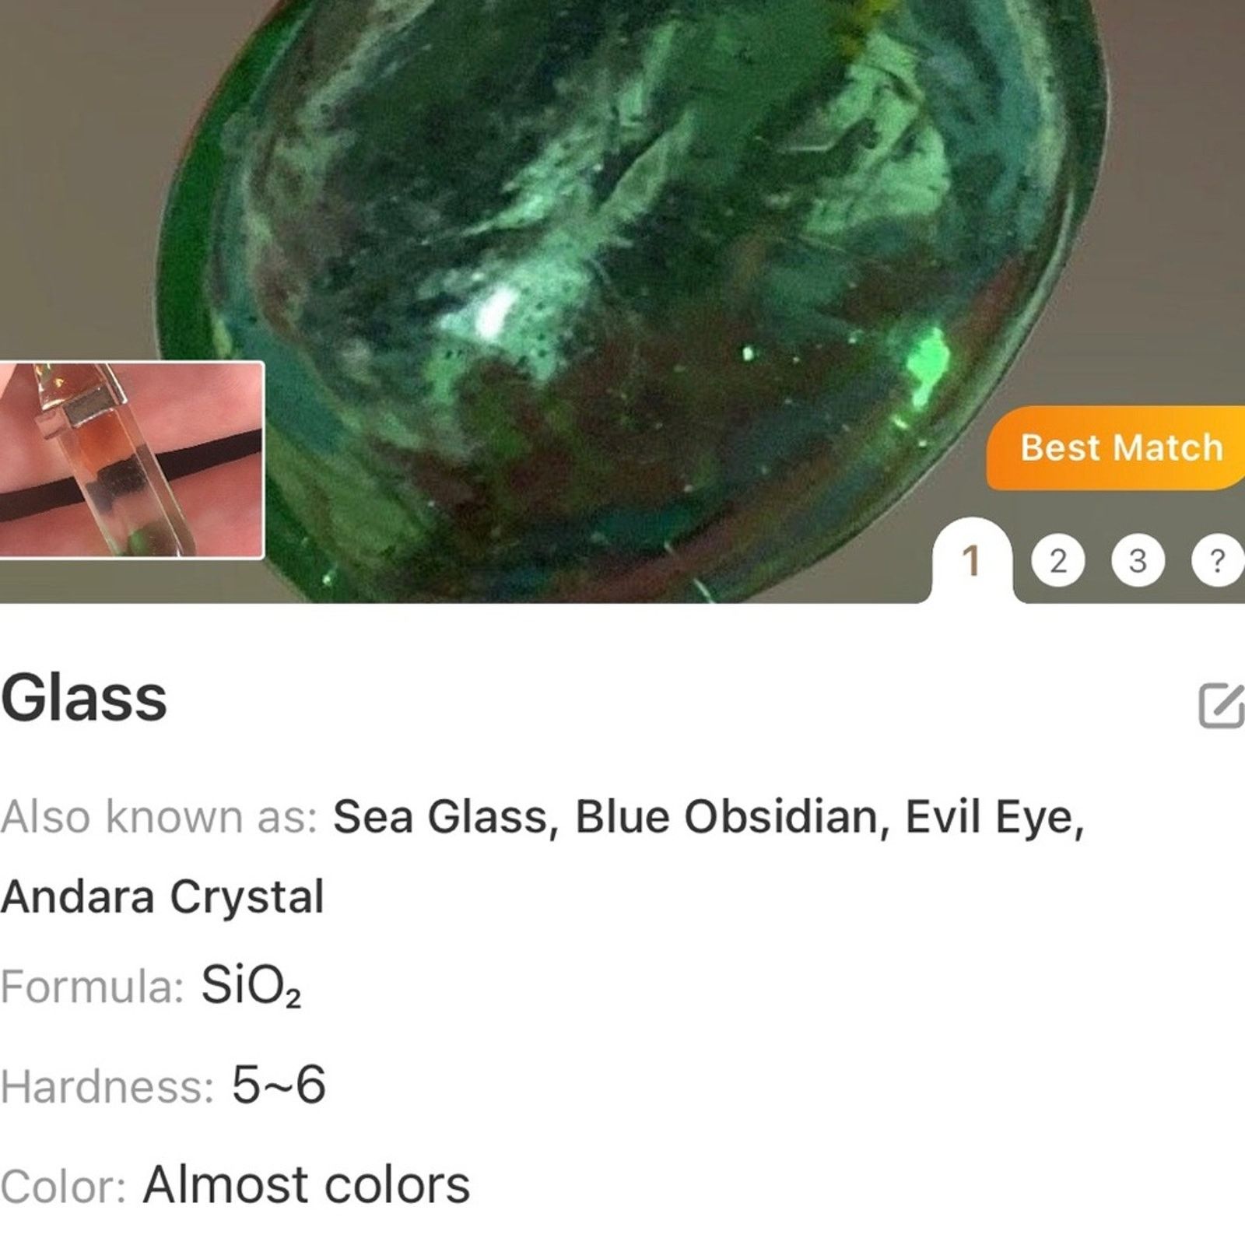The image size is (1245, 1245).
Task: Tap the Color label
Action: tap(63, 1186)
